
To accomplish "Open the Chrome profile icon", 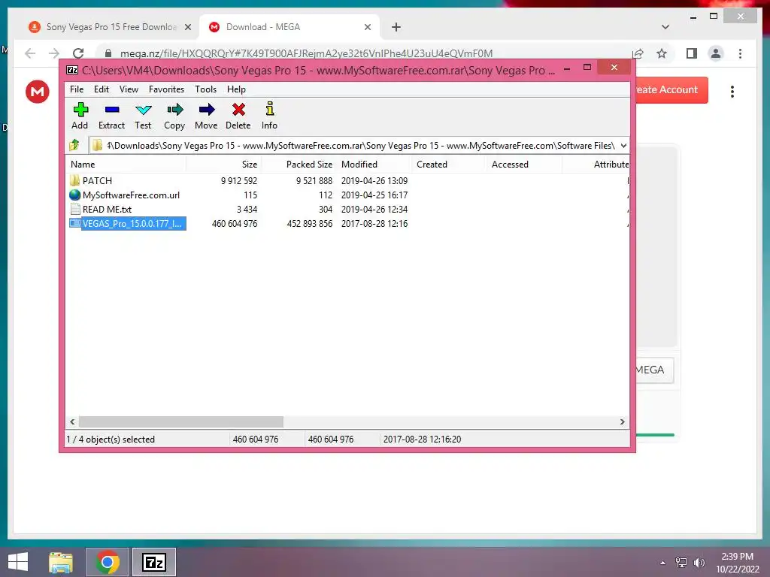I will tap(716, 53).
